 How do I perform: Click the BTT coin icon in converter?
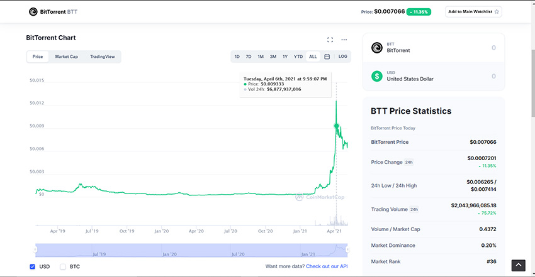(x=376, y=48)
